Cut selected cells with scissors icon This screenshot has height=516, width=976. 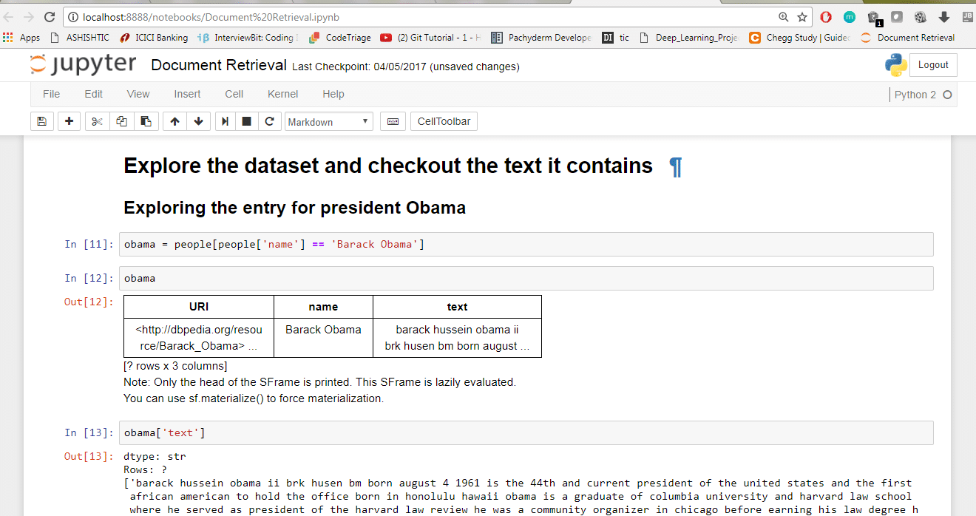[97, 122]
